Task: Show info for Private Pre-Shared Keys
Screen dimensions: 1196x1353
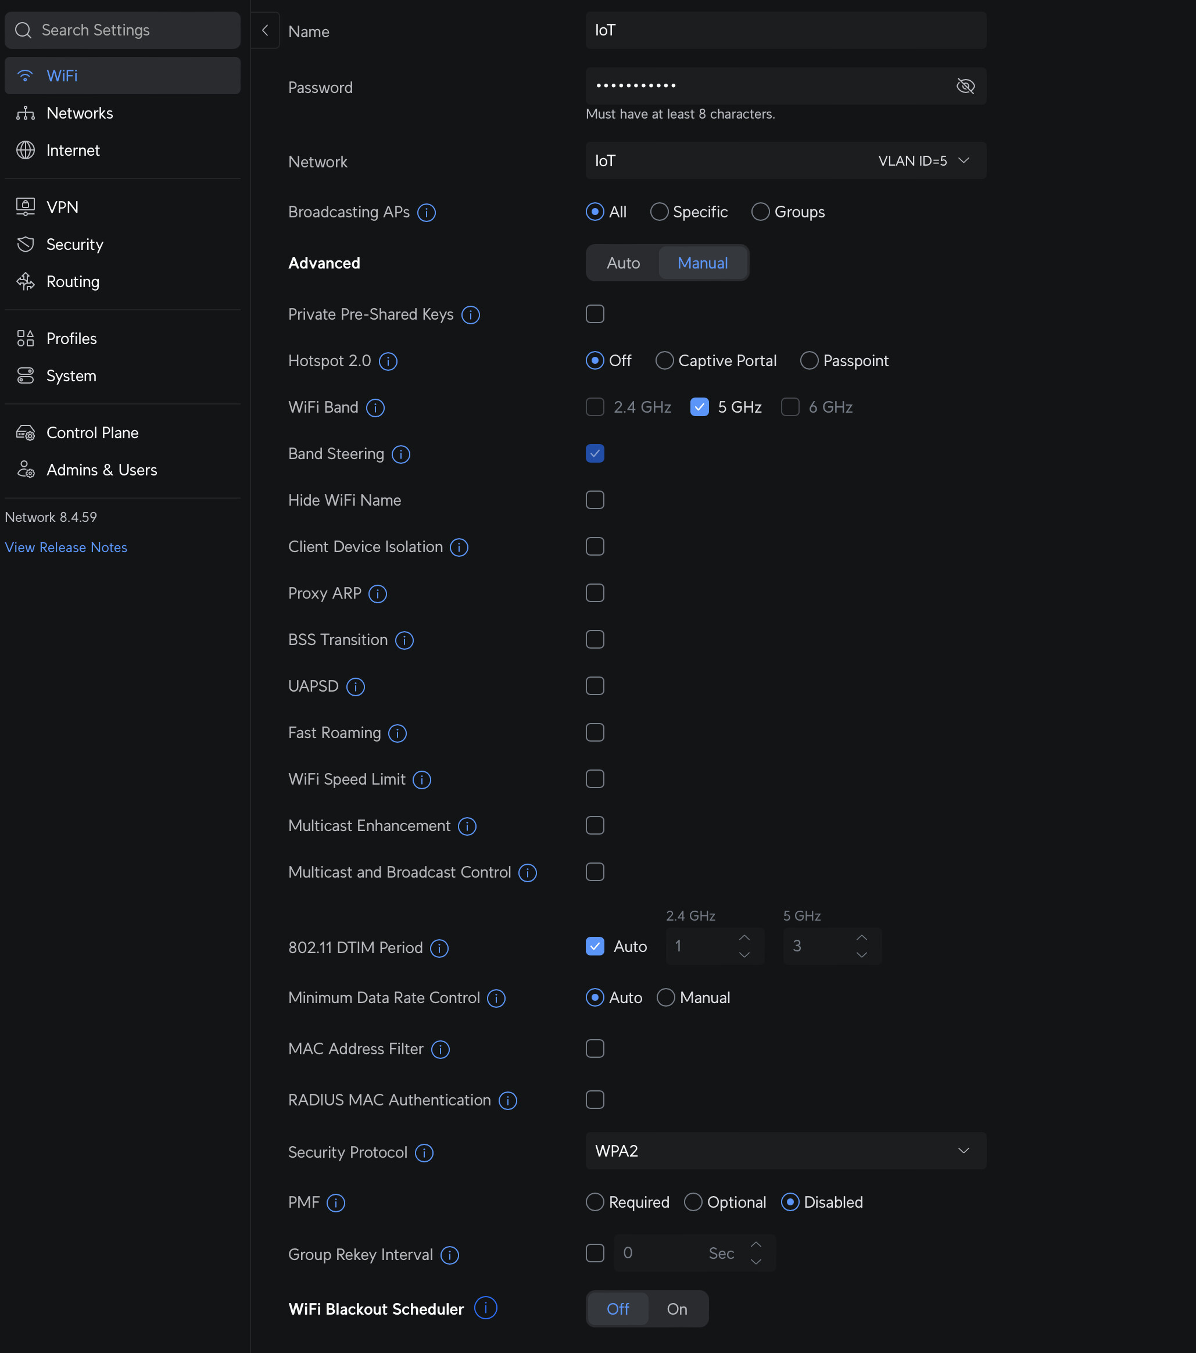Action: 470,315
